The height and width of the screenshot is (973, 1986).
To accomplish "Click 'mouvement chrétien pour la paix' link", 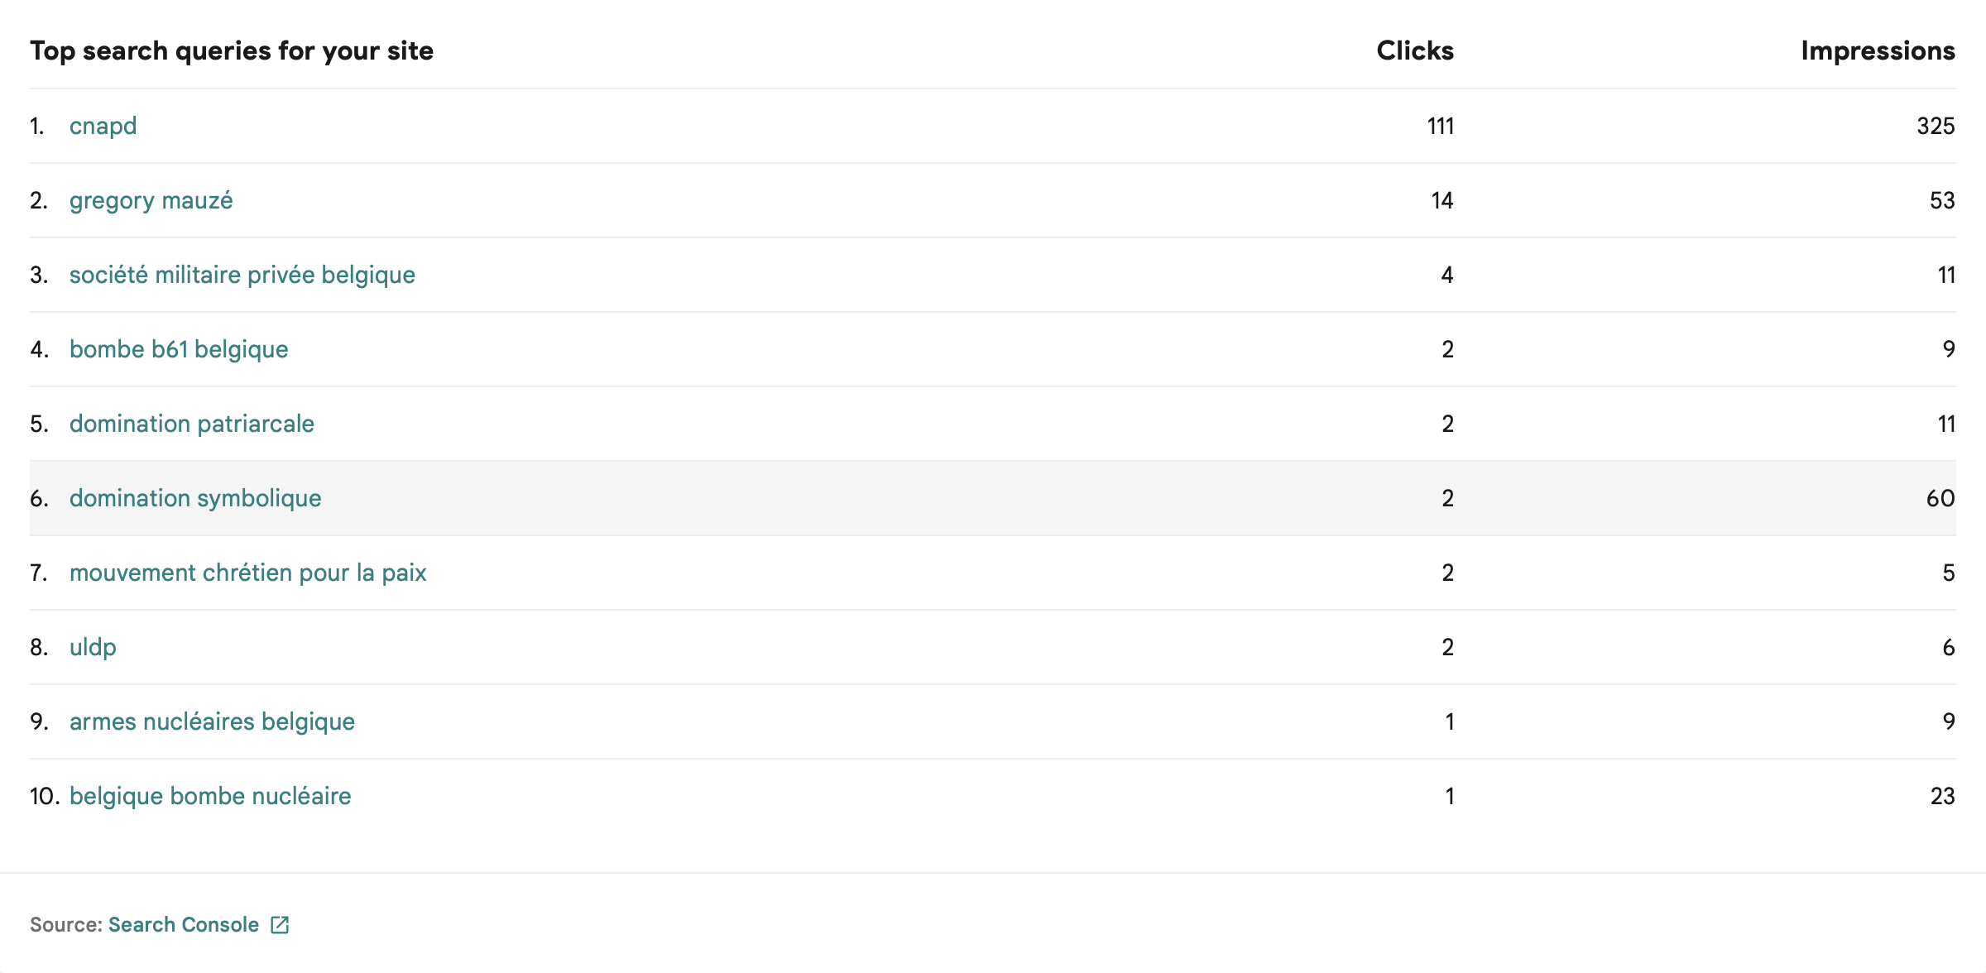I will coord(247,573).
